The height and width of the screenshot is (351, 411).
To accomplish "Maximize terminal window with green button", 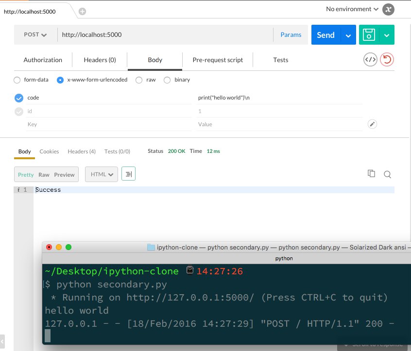I will tap(68, 247).
